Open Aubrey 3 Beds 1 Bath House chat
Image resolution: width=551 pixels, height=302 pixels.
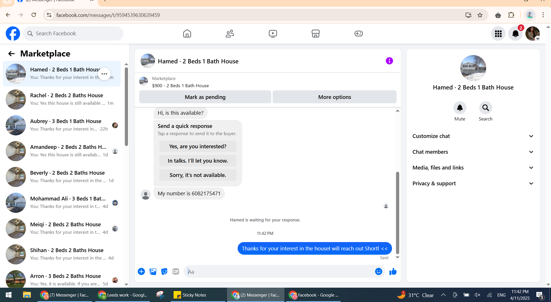click(62, 125)
